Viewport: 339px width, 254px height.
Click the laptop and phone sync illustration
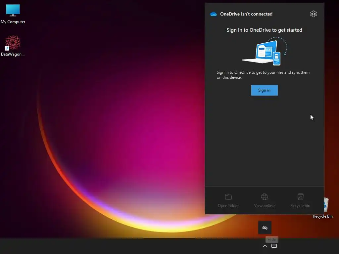[x=264, y=51]
